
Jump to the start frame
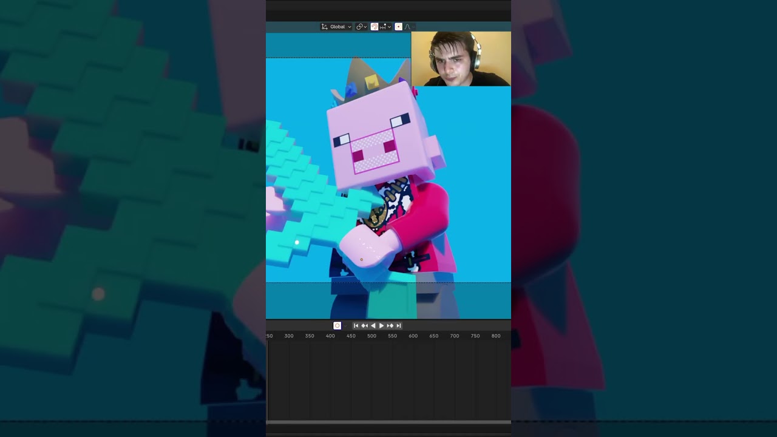(x=356, y=326)
